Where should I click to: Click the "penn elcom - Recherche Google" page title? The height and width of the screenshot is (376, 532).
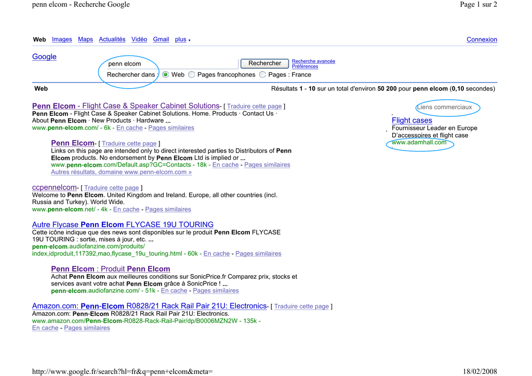(x=81, y=4)
